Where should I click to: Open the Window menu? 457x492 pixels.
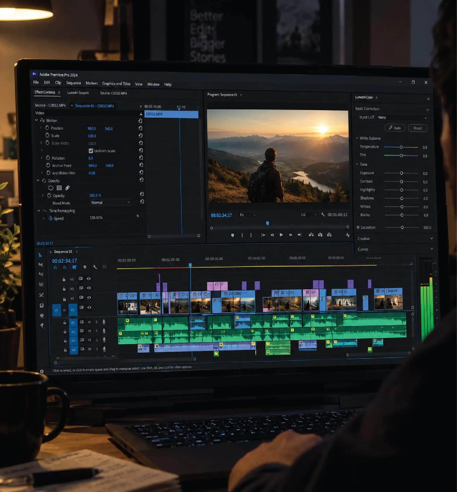153,84
